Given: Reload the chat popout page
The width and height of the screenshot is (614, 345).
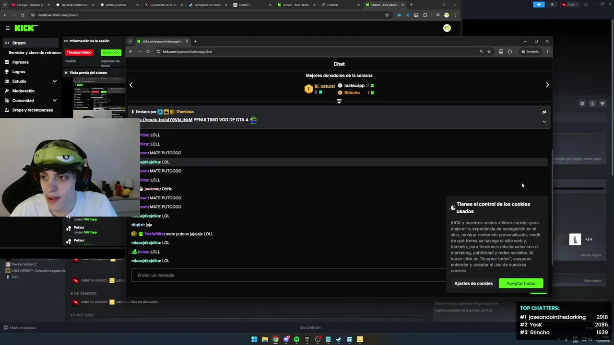Looking at the screenshot, I should (x=148, y=51).
